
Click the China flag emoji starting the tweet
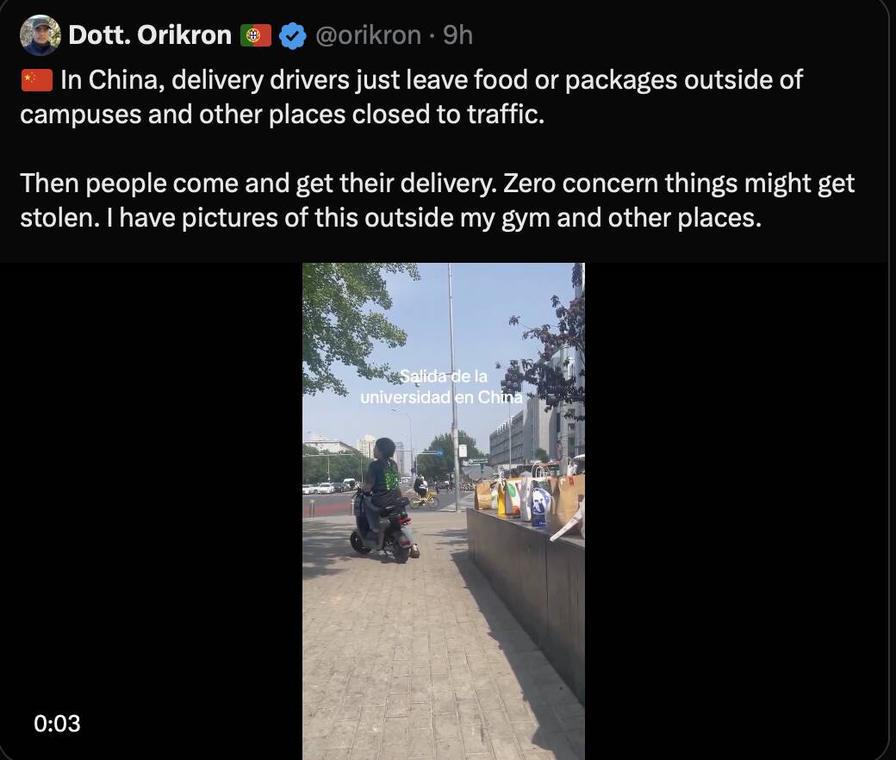click(x=37, y=81)
